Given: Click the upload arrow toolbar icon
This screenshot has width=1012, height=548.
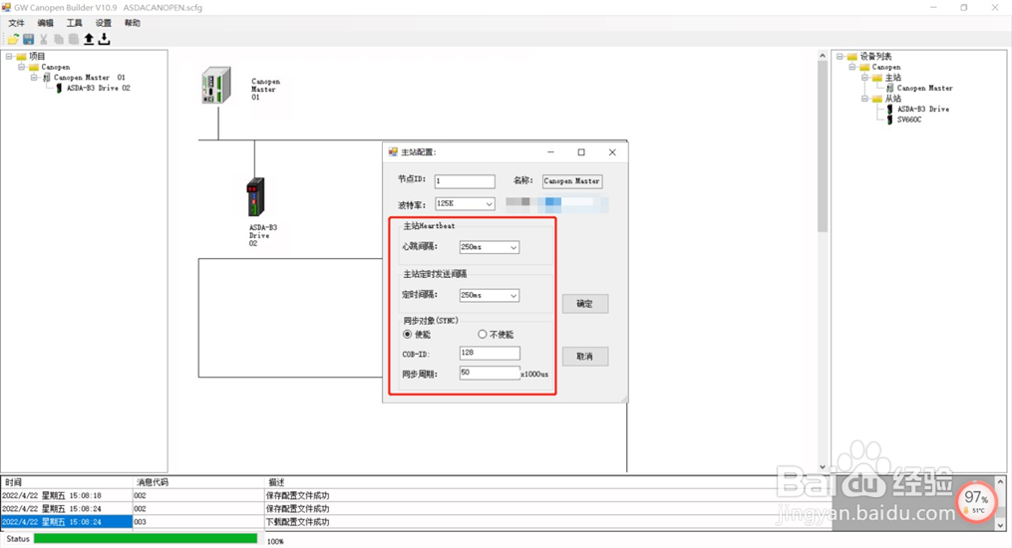Looking at the screenshot, I should pyautogui.click(x=89, y=39).
